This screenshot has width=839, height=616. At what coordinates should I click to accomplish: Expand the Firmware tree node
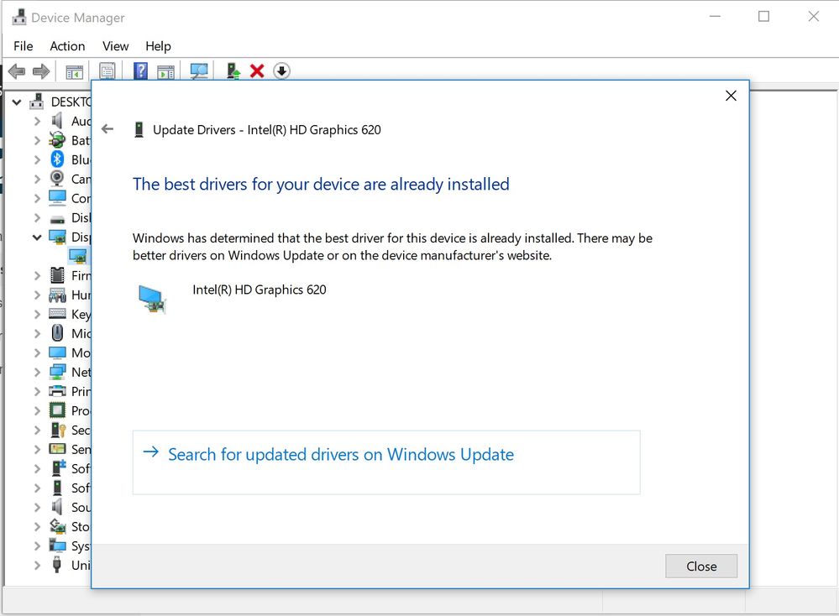(x=37, y=276)
